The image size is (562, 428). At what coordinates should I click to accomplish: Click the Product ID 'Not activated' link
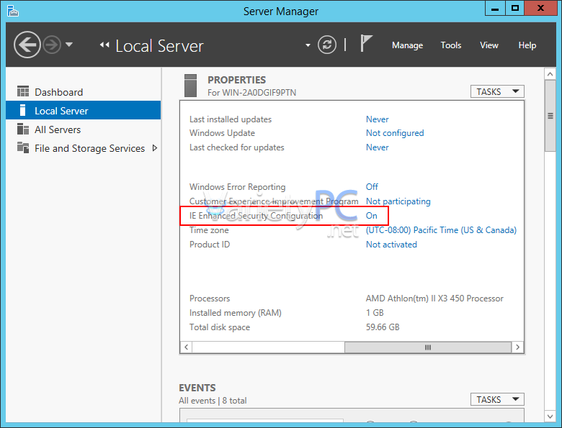[391, 245]
